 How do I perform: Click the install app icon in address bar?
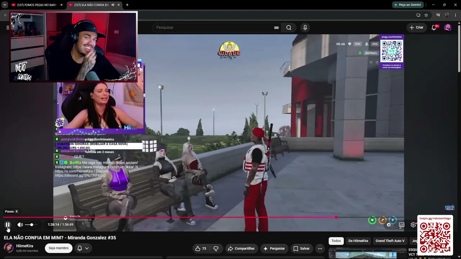pyautogui.click(x=418, y=15)
